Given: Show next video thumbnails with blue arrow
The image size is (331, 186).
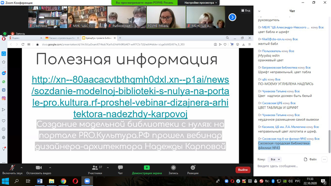Looking at the screenshot, I should click(232, 17).
